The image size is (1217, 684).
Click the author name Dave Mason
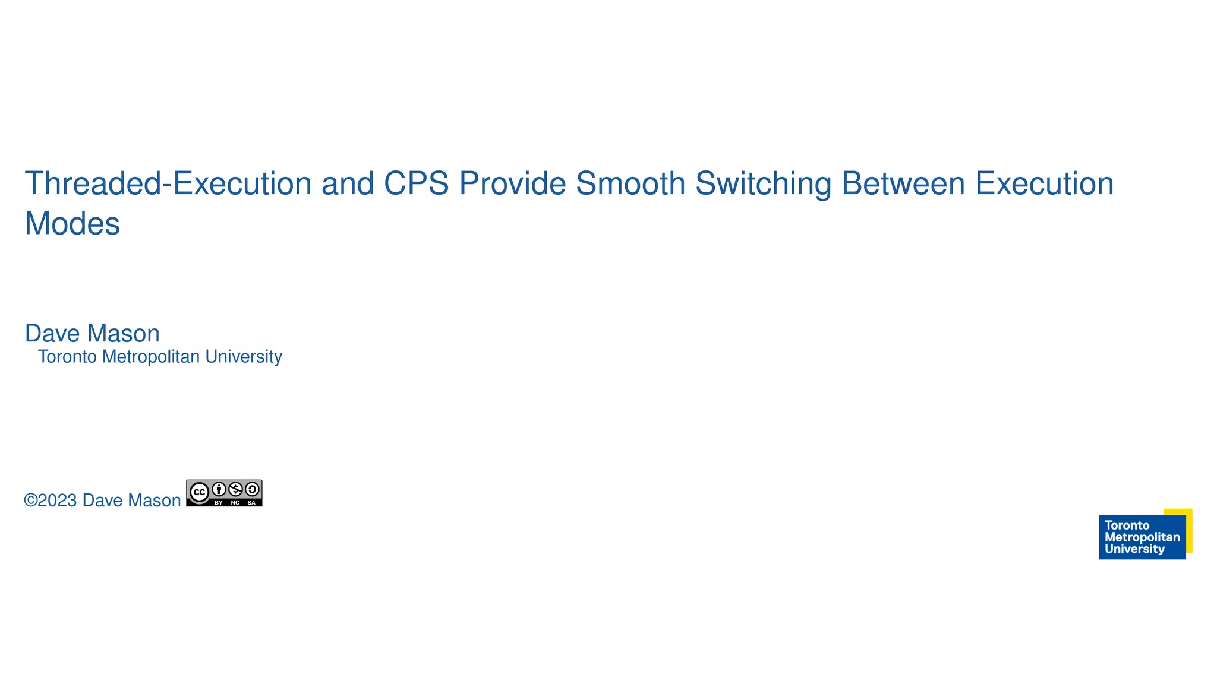pos(92,333)
